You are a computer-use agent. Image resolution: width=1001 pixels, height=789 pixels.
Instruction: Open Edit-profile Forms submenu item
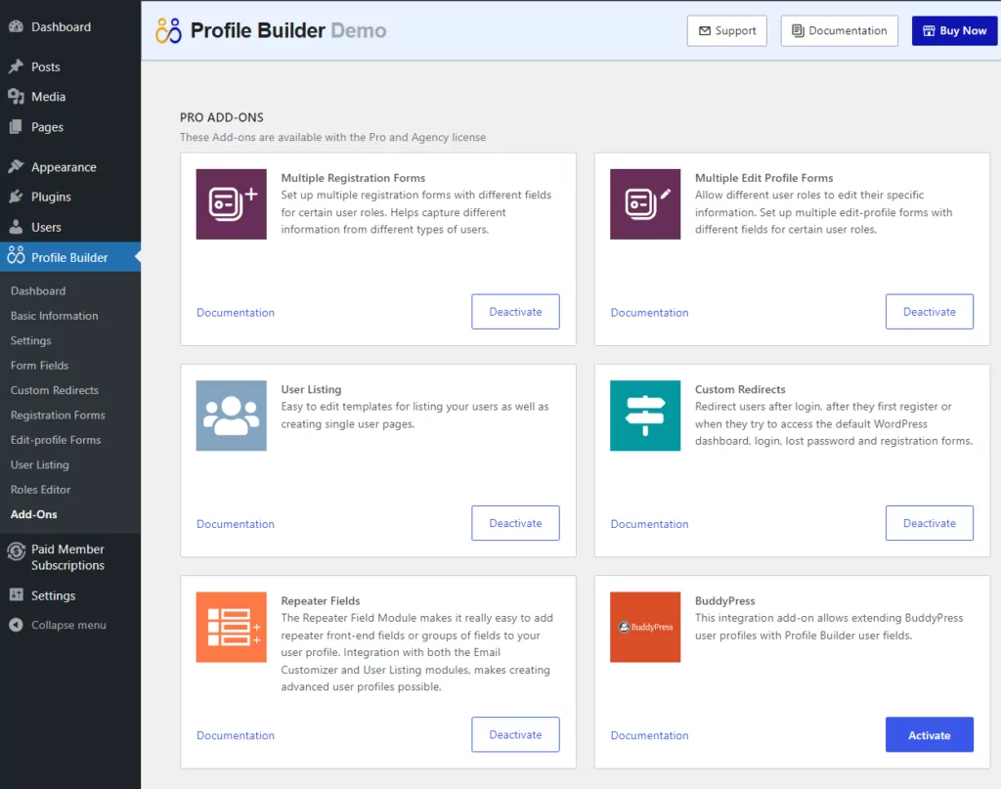pyautogui.click(x=56, y=440)
